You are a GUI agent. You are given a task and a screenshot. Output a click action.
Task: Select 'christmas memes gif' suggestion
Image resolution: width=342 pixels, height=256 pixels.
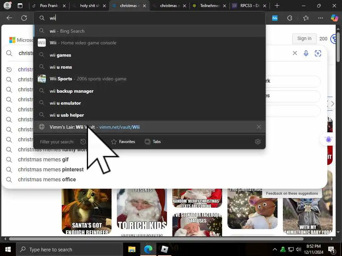[x=43, y=160]
